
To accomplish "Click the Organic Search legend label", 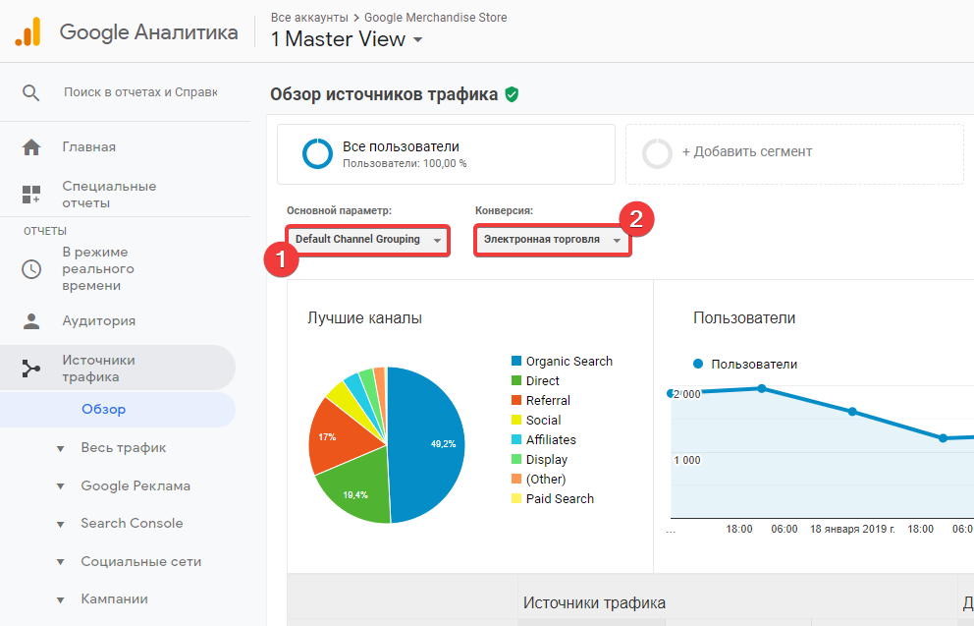I will [x=569, y=362].
